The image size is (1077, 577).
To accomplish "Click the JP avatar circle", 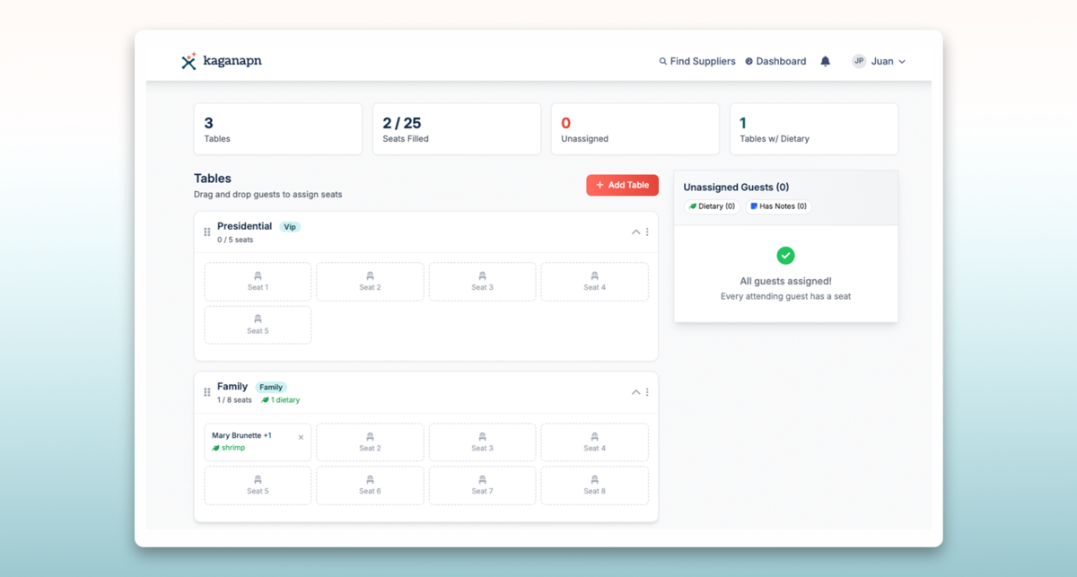I will (858, 61).
